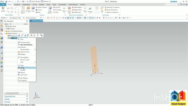Select the Profile sketch curve tool
The height and width of the screenshot is (106, 188).
8,8
